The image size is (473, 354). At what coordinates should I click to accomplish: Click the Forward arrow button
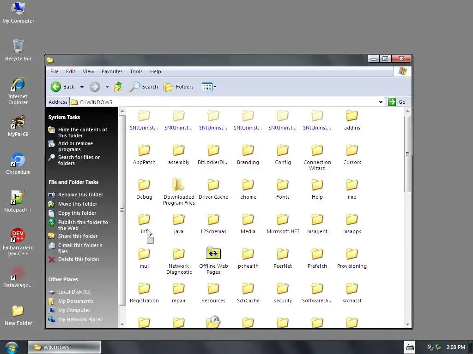click(94, 87)
